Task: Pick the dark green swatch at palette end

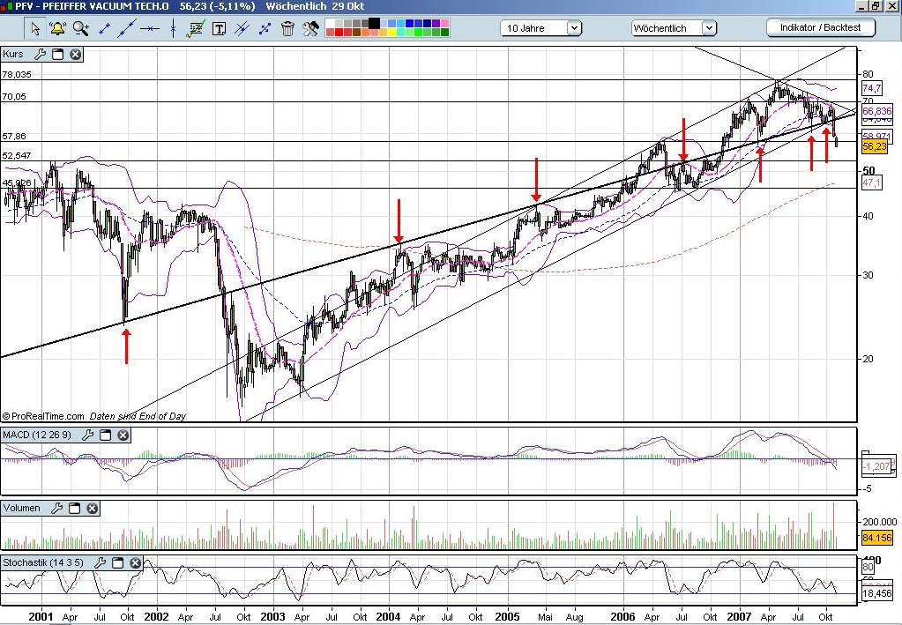Action: tap(444, 33)
